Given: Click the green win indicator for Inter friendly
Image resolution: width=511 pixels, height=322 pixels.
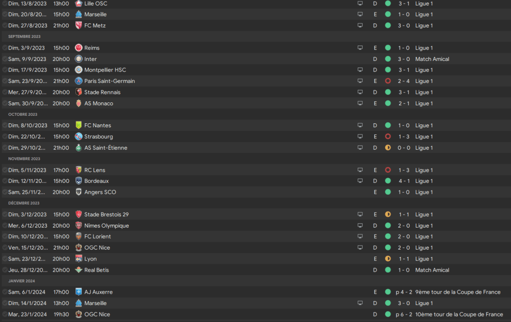Looking at the screenshot, I should click(x=388, y=59).
